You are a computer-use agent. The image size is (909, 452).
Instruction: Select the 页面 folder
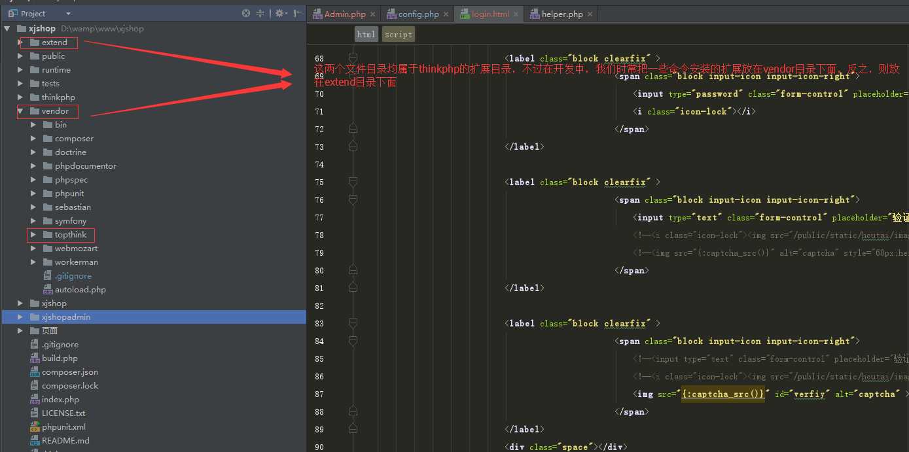coord(50,331)
